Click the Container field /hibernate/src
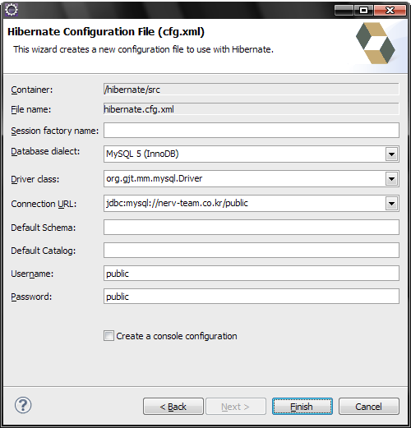 (252, 90)
